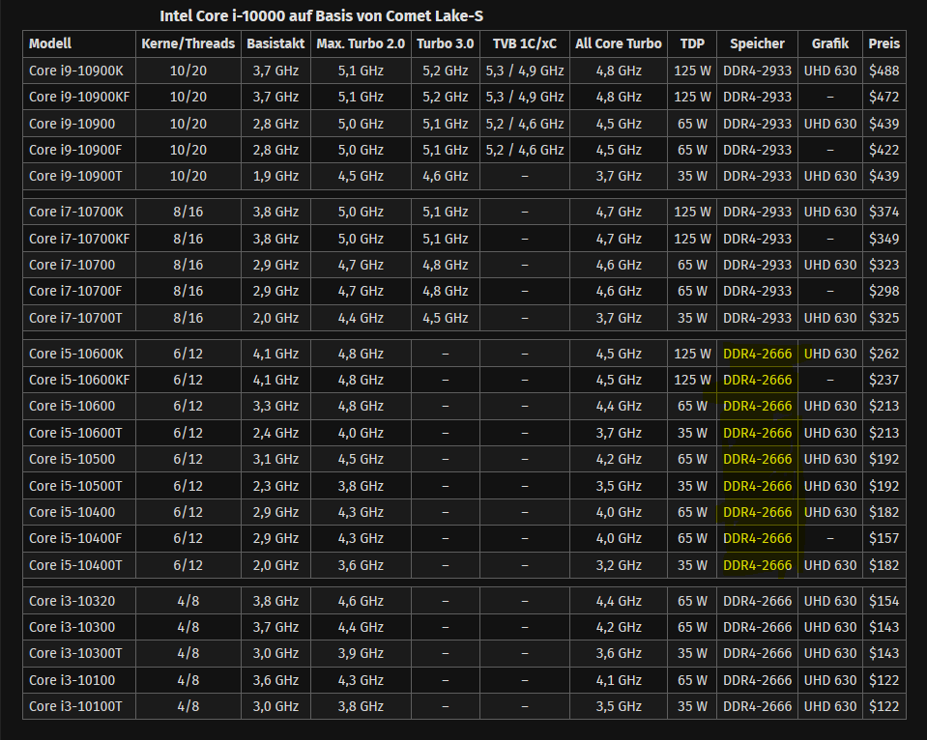Select the 'Core i5-10600T' model name
Image resolution: width=927 pixels, height=740 pixels.
[x=75, y=433]
